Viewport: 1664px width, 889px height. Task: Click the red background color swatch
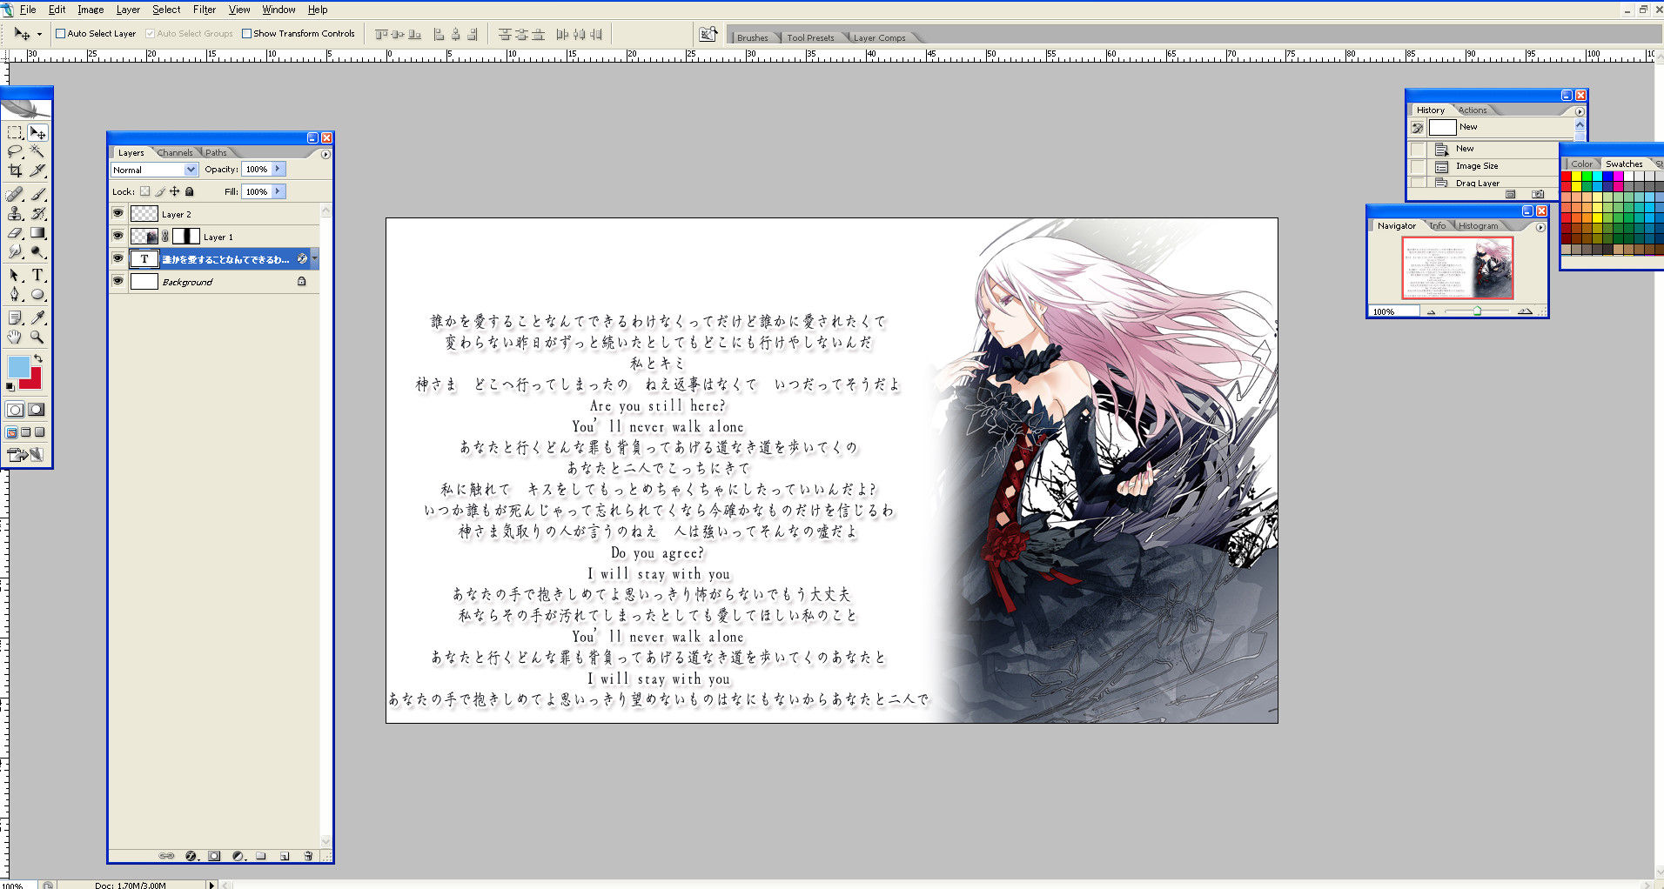click(x=35, y=381)
